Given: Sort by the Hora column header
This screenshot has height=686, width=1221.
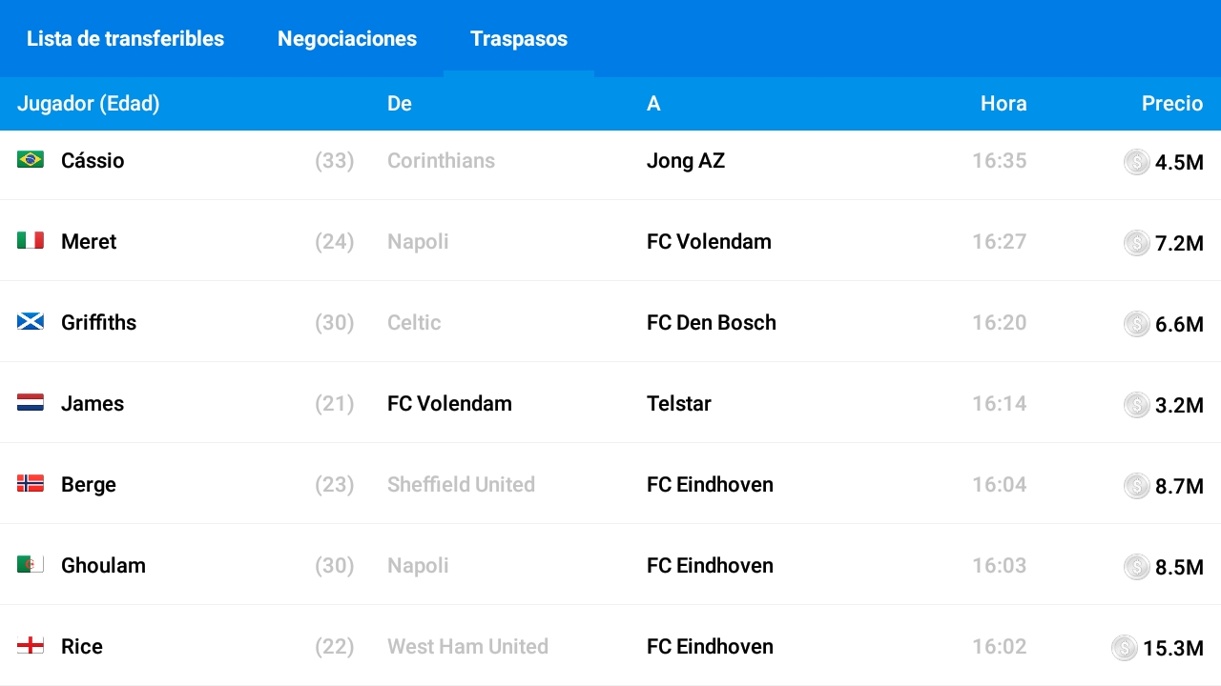Looking at the screenshot, I should 1004,103.
